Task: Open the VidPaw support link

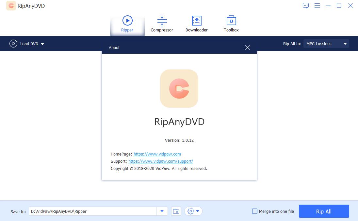Action: pyautogui.click(x=160, y=161)
